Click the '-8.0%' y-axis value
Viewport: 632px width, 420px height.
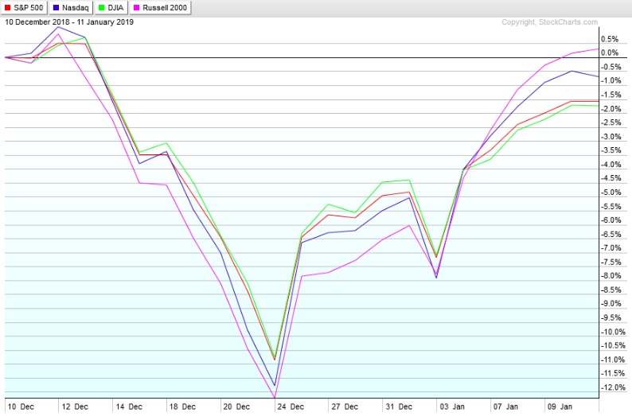[611, 276]
